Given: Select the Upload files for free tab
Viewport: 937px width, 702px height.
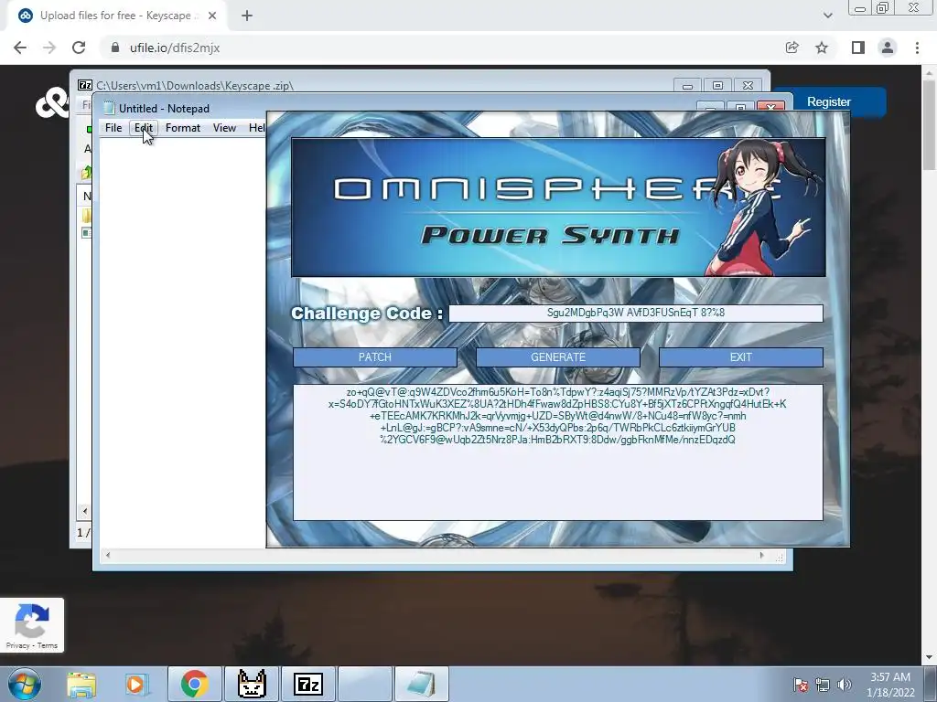Looking at the screenshot, I should 115,16.
